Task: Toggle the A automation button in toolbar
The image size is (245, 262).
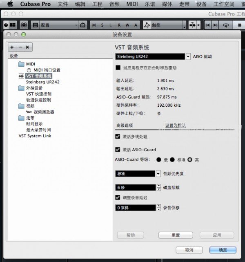Action: point(136,25)
